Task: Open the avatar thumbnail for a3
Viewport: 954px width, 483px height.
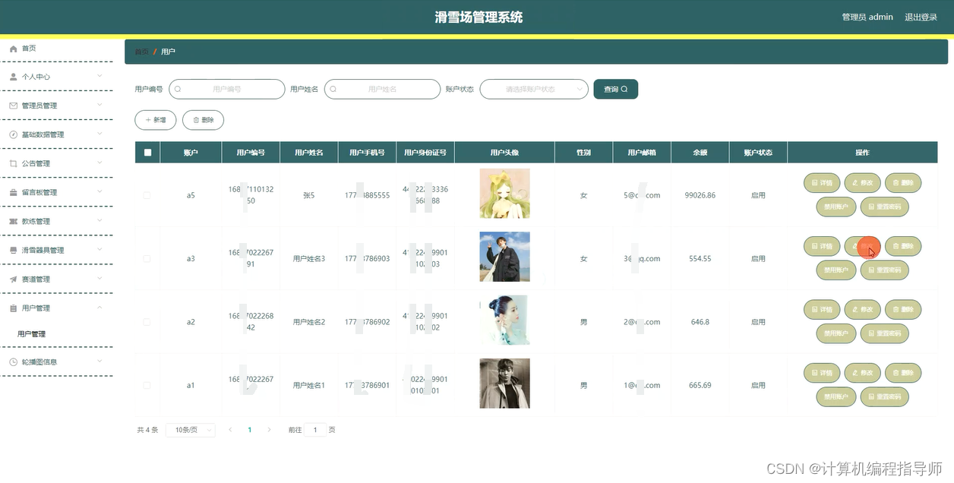Action: pyautogui.click(x=504, y=257)
